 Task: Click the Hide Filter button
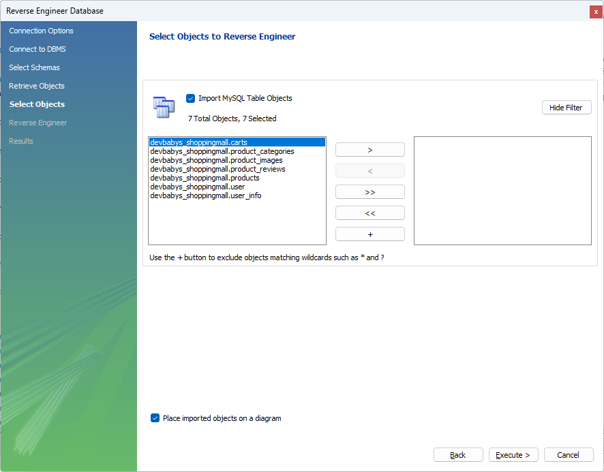pos(567,108)
